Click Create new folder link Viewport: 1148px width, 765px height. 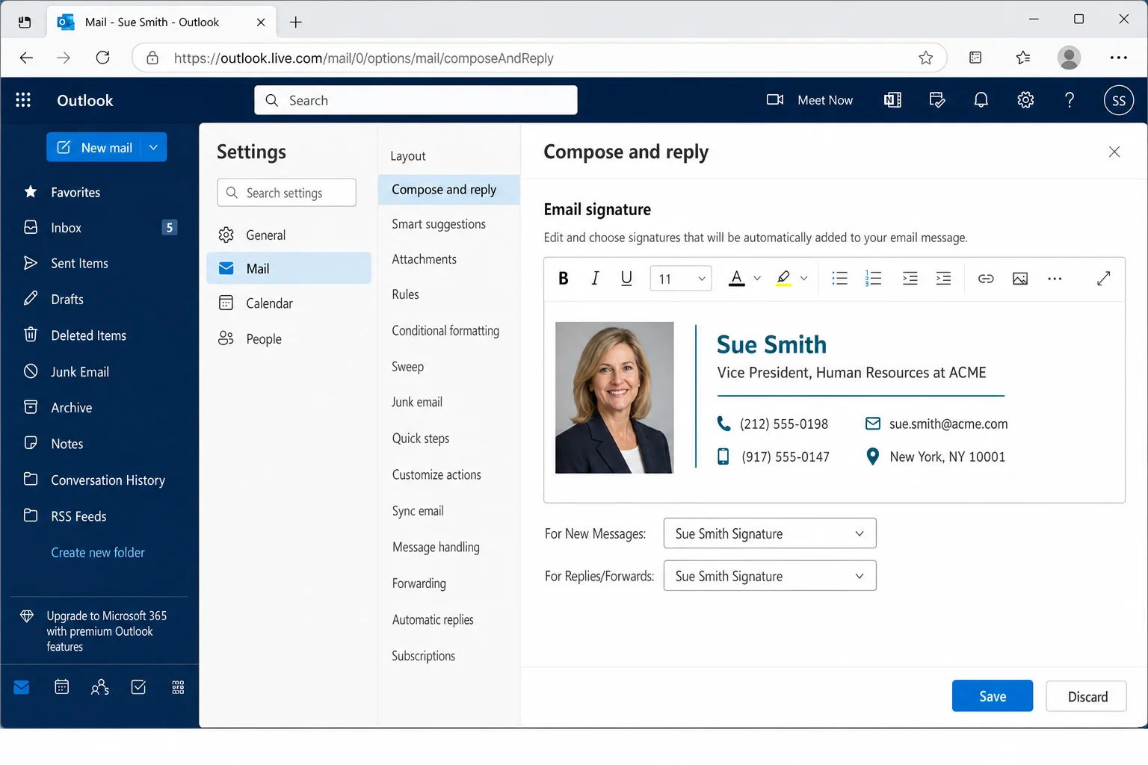click(x=98, y=553)
